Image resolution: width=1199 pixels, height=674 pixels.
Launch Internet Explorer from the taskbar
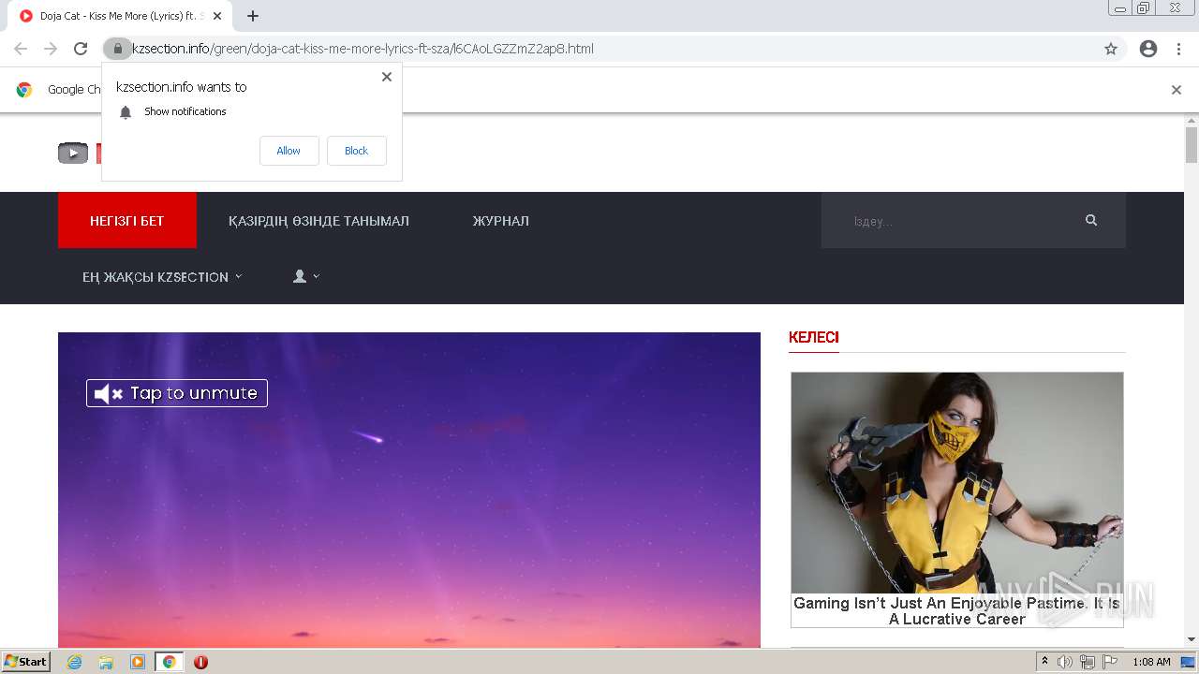click(75, 662)
